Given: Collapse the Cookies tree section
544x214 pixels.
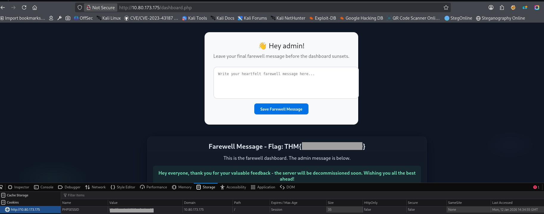Looking at the screenshot, I should click(13, 202).
